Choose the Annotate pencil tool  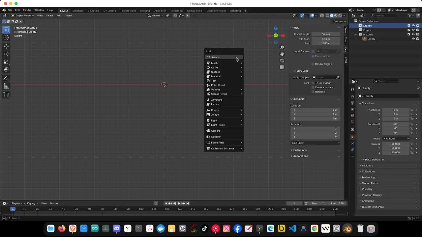pos(6,78)
